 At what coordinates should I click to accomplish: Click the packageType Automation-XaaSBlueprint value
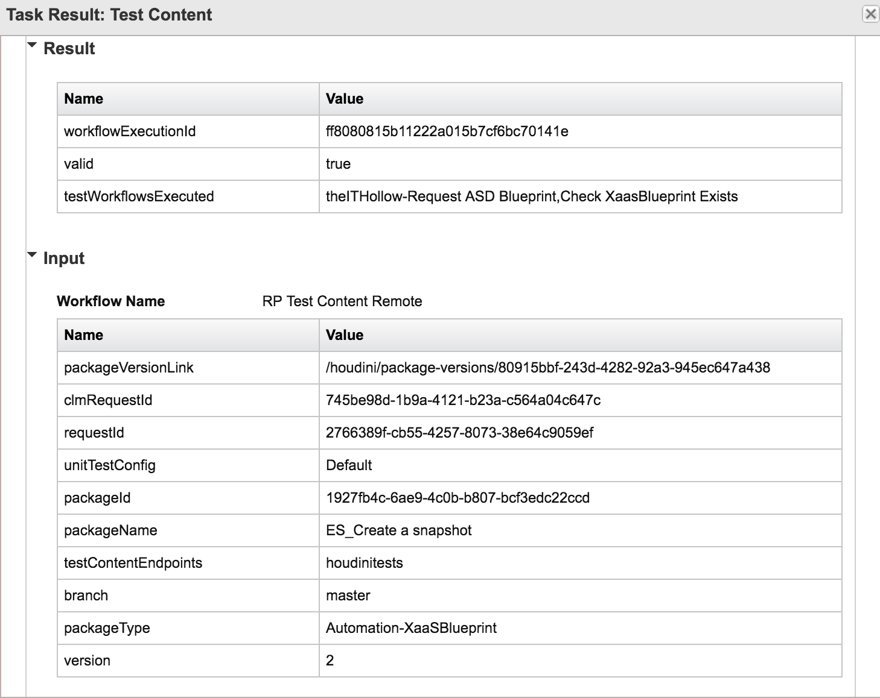(x=411, y=628)
